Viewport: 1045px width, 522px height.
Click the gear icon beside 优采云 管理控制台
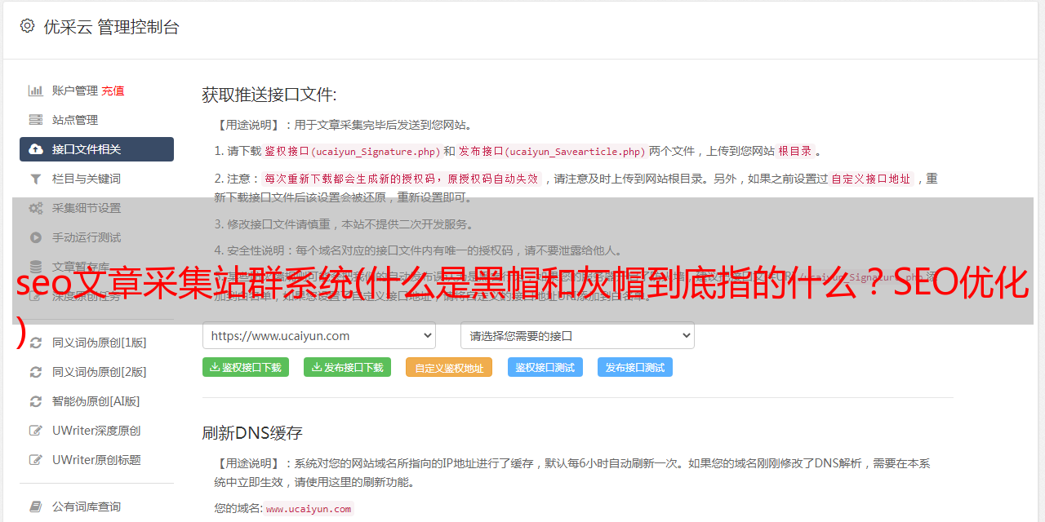click(x=27, y=26)
